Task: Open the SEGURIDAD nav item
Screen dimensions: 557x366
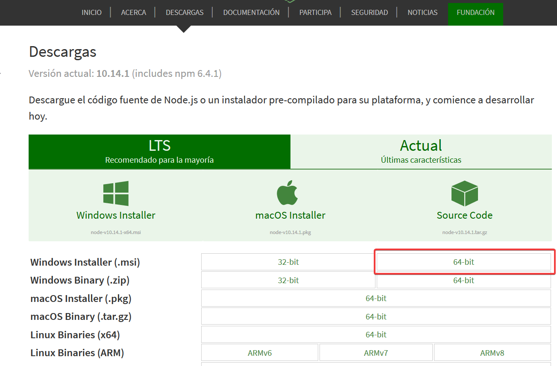Action: 369,12
